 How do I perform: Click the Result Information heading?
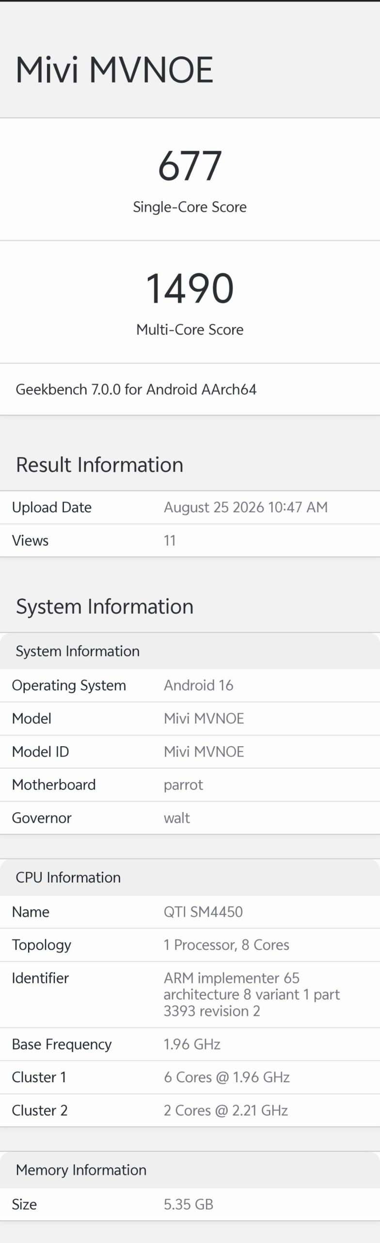point(100,465)
